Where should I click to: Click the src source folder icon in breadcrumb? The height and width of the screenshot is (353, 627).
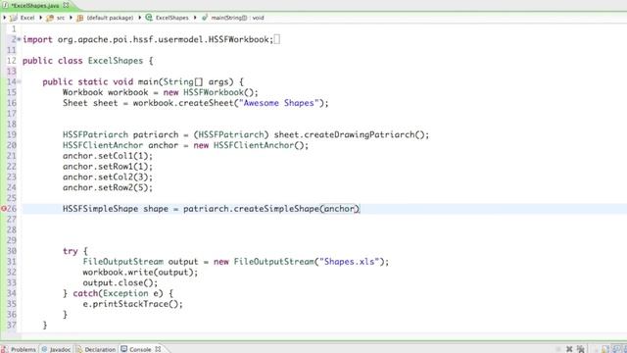[x=50, y=18]
